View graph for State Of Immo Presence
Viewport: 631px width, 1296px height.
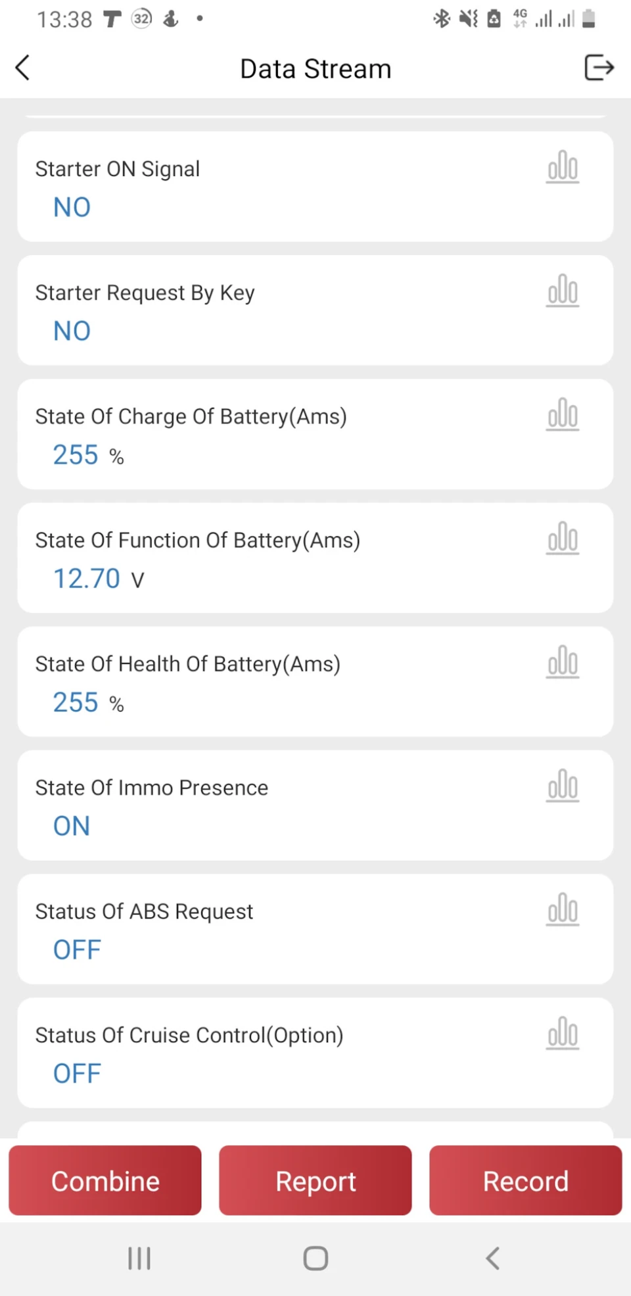(563, 786)
